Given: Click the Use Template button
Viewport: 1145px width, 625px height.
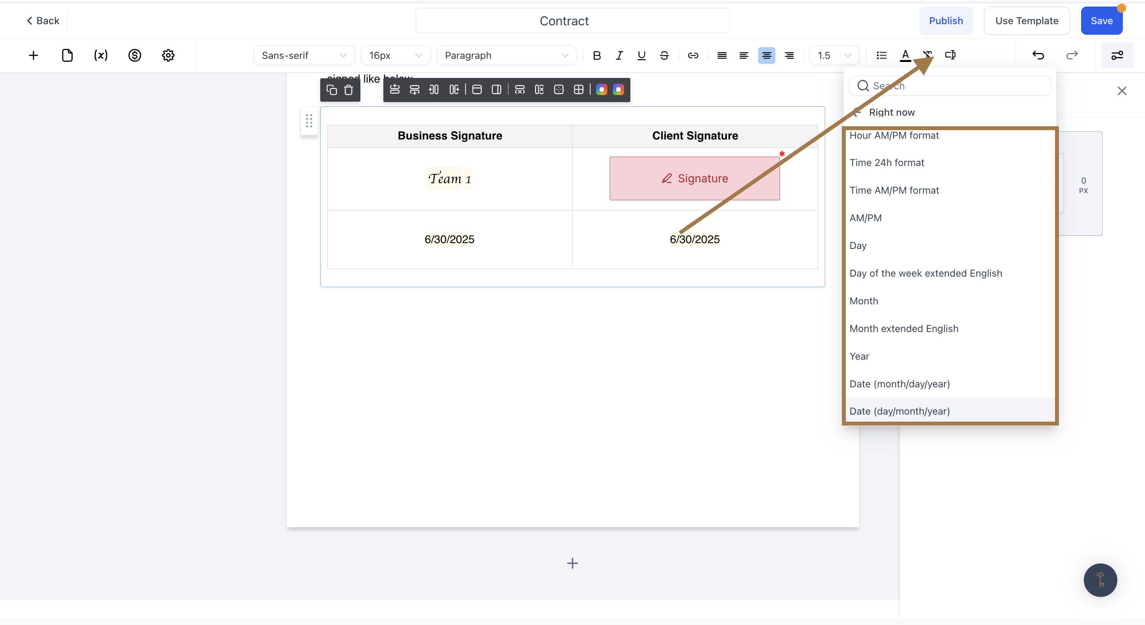Looking at the screenshot, I should (1026, 20).
